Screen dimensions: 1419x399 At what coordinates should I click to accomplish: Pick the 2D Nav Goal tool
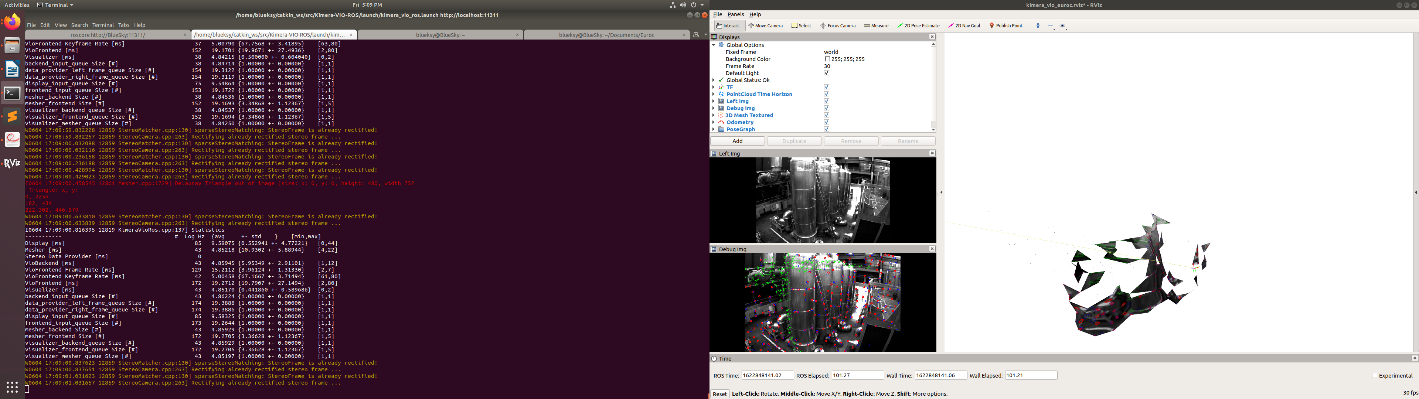964,25
